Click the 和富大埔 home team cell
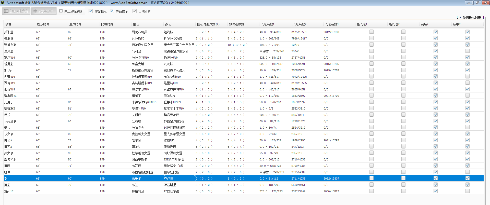This screenshot has width=490, height=205. [138, 64]
